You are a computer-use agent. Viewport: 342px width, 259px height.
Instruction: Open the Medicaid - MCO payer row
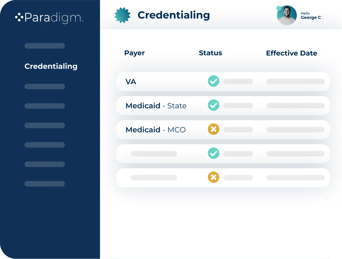tap(155, 130)
